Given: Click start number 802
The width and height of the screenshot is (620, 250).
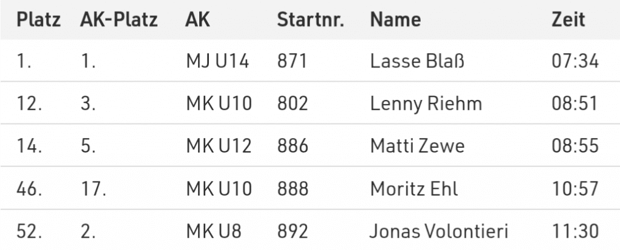Looking at the screenshot, I should [x=292, y=104].
